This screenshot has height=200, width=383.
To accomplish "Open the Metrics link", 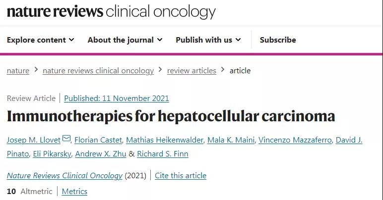I will coord(74,192).
